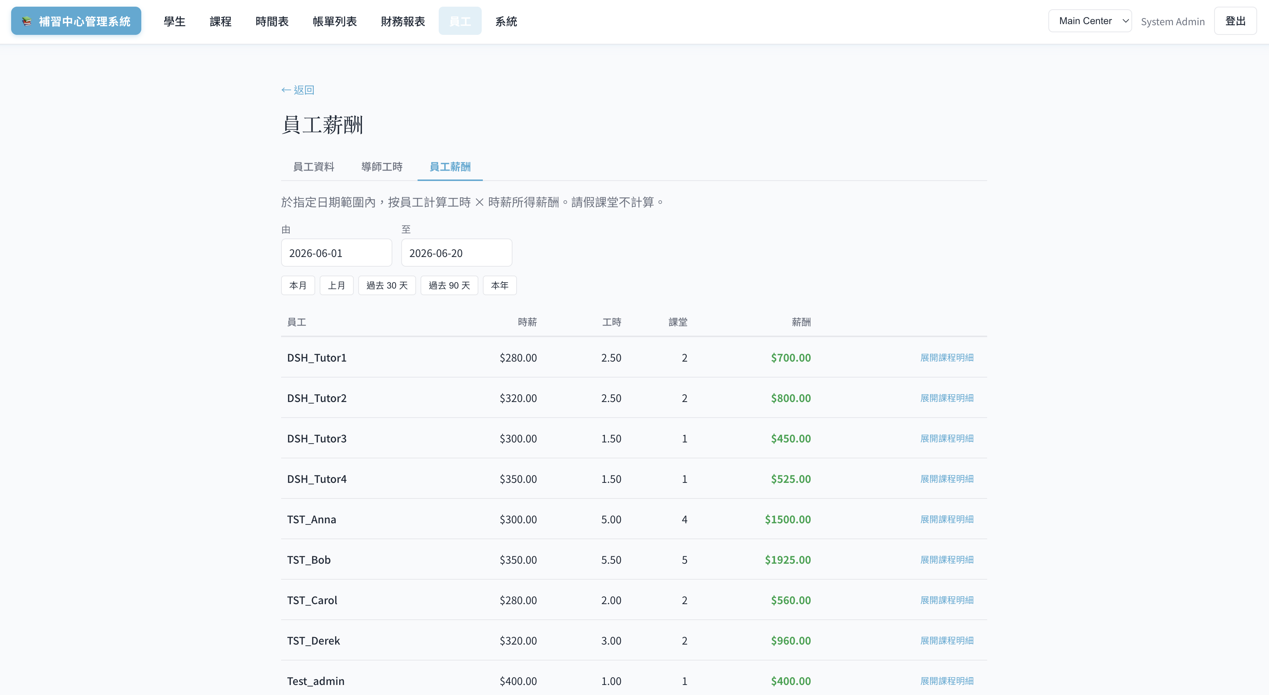
Task: Click the $800.00 pay amount
Action: (791, 398)
